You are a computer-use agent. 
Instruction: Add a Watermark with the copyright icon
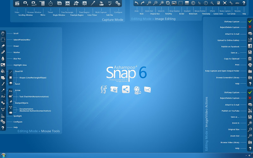coord(193,3)
